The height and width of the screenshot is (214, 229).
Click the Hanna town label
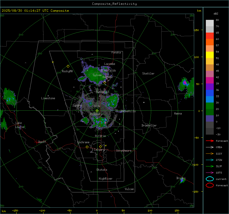[x=178, y=113]
